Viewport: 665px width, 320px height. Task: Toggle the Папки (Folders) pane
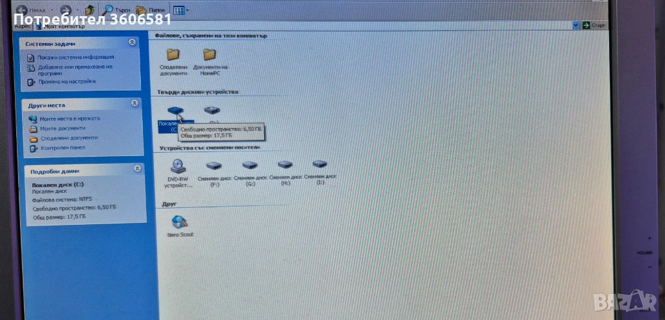tap(149, 10)
